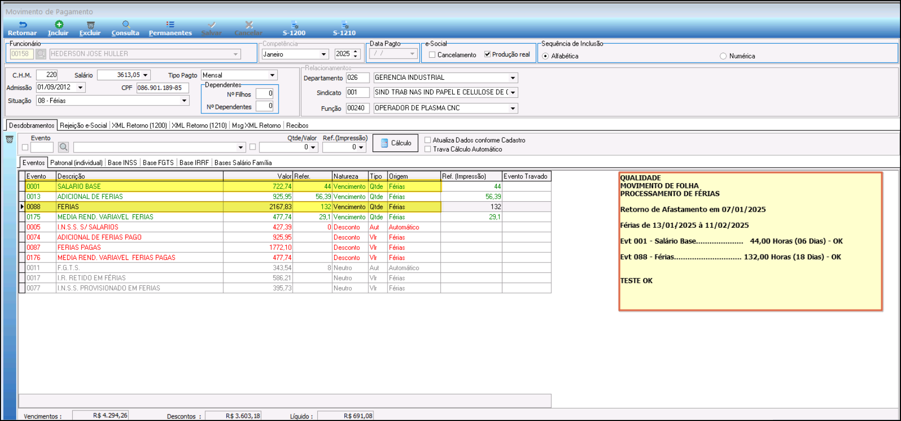The height and width of the screenshot is (421, 901).
Task: Click the Nº Dependentes input field
Action: (x=265, y=106)
